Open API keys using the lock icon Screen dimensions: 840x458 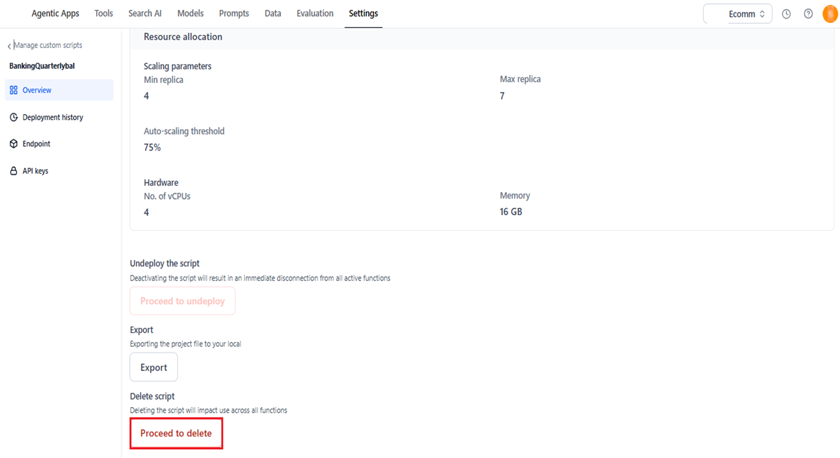(x=12, y=171)
